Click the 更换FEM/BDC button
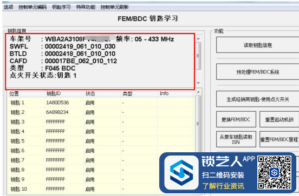 click(236, 119)
